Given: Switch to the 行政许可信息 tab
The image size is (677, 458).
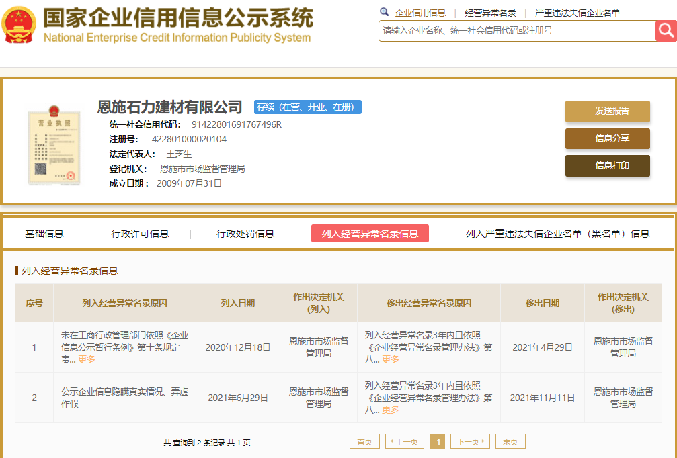Looking at the screenshot, I should point(140,234).
